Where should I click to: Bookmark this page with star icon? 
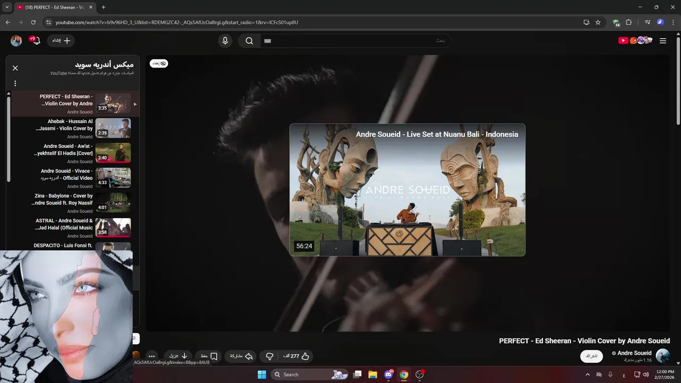tap(598, 22)
